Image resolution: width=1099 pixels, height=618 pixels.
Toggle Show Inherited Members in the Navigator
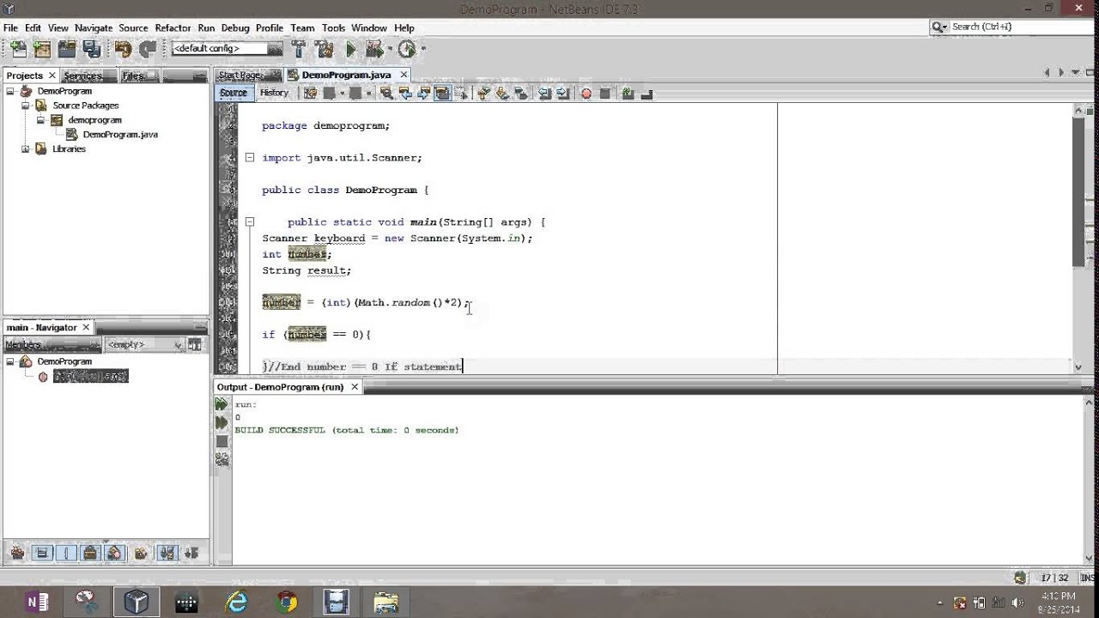(x=17, y=553)
